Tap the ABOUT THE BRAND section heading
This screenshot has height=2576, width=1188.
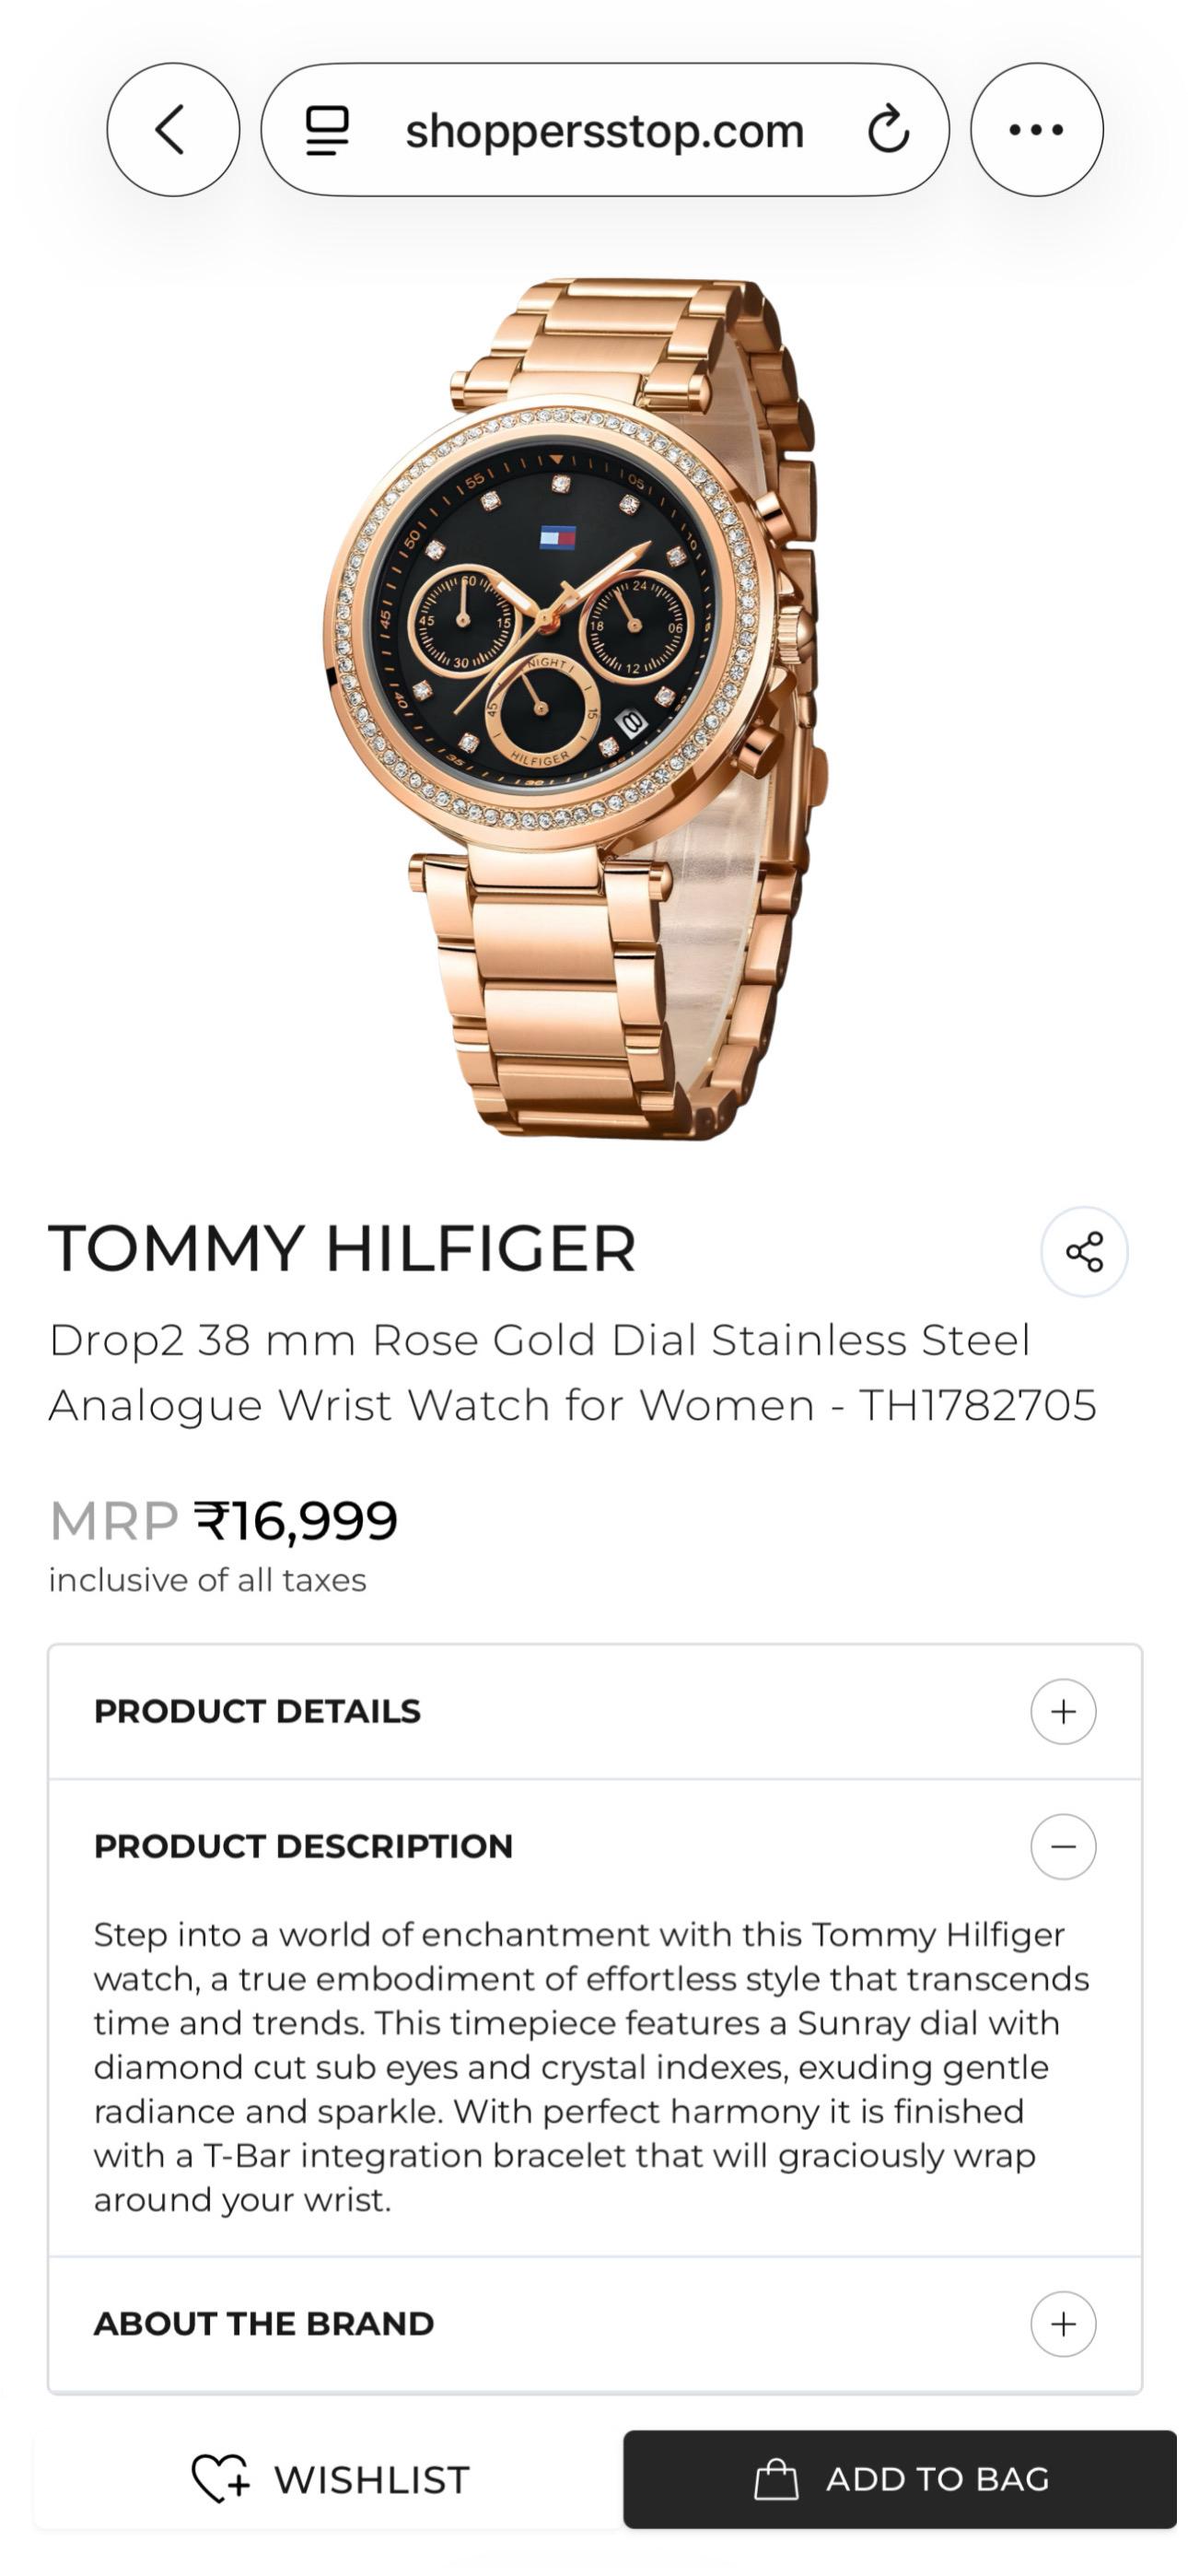264,2324
